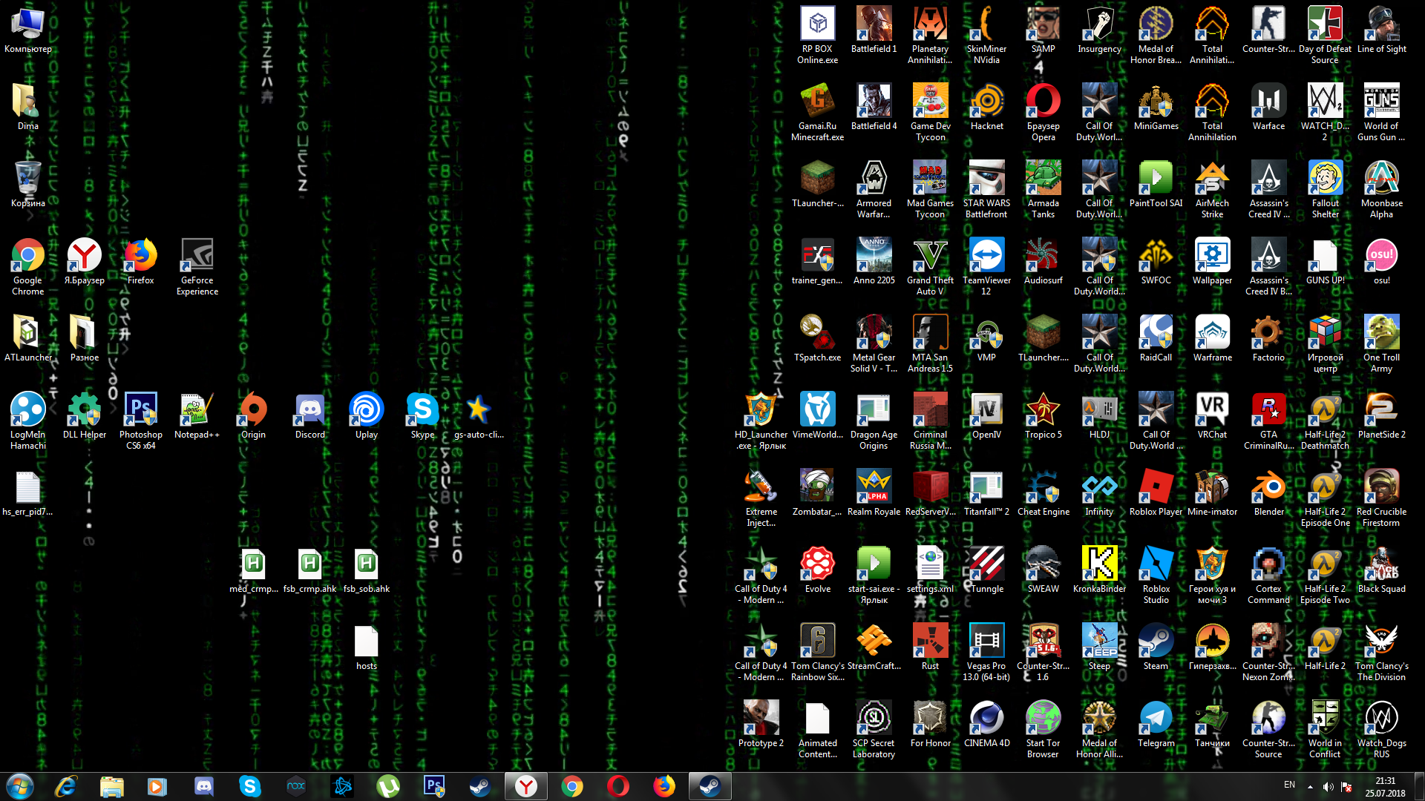The image size is (1425, 801).
Task: Open the Prototype 2 desktop shortcut
Action: 761,724
